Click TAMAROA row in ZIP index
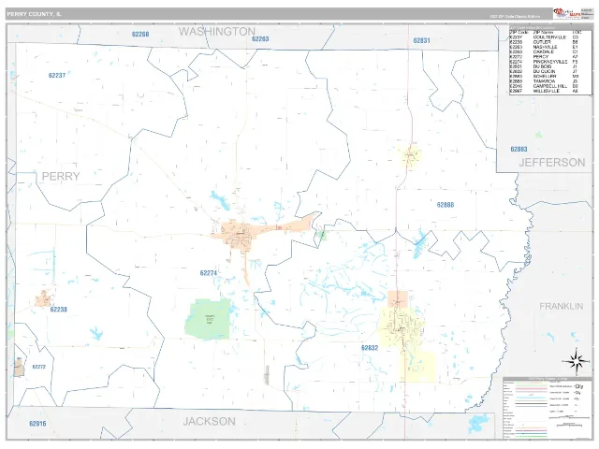Viewport: 599px width, 449px height. (545, 81)
